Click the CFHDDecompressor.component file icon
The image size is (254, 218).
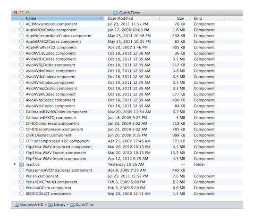pos(22,129)
